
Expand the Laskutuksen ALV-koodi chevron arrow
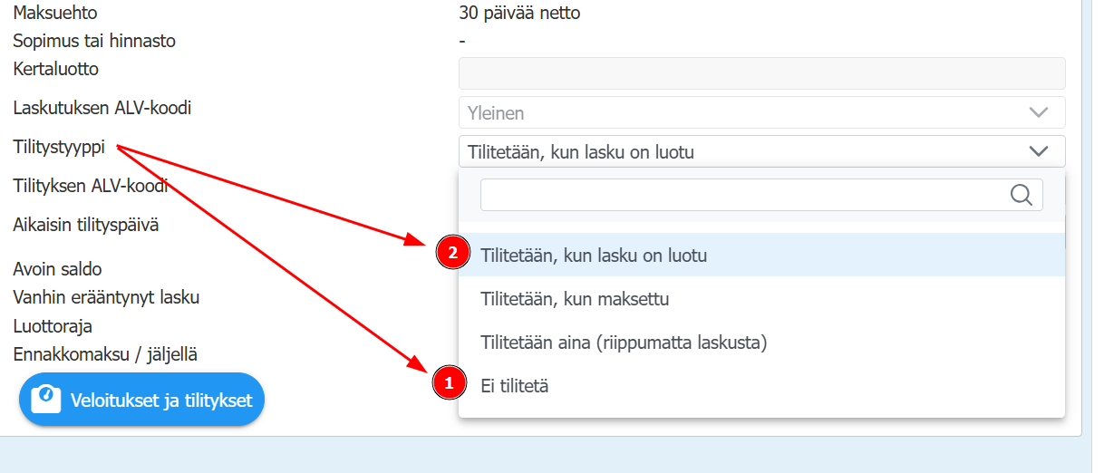[1038, 112]
